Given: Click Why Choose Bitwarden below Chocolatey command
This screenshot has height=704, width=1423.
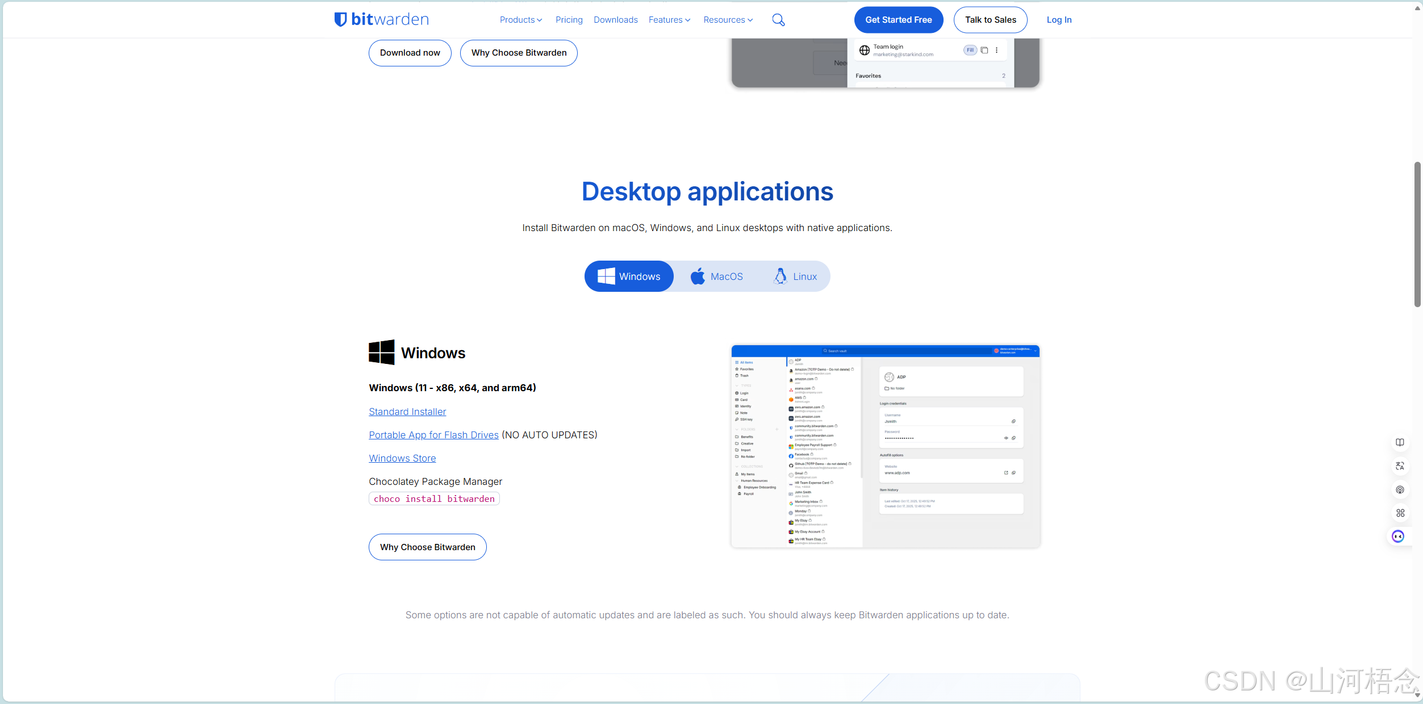Looking at the screenshot, I should pyautogui.click(x=428, y=547).
